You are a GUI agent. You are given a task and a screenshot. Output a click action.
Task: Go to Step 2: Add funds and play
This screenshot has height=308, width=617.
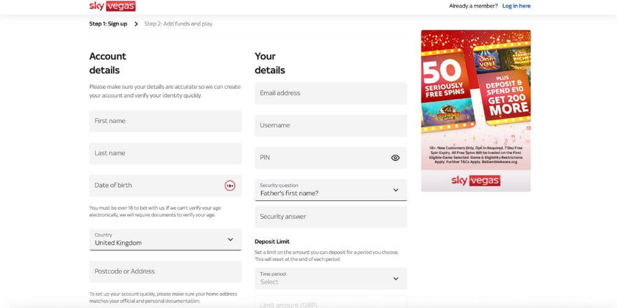(178, 24)
